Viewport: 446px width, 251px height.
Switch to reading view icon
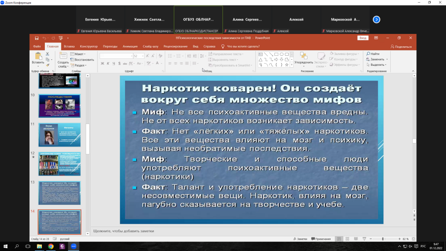point(356,239)
